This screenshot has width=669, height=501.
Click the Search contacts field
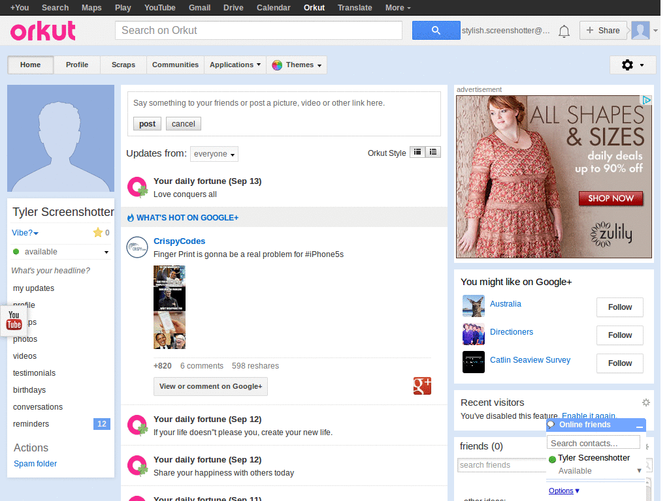(593, 443)
